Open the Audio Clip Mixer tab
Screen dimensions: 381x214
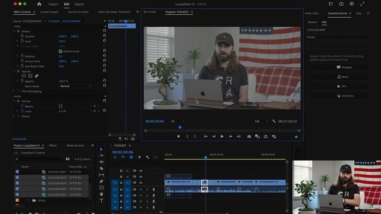[114, 12]
